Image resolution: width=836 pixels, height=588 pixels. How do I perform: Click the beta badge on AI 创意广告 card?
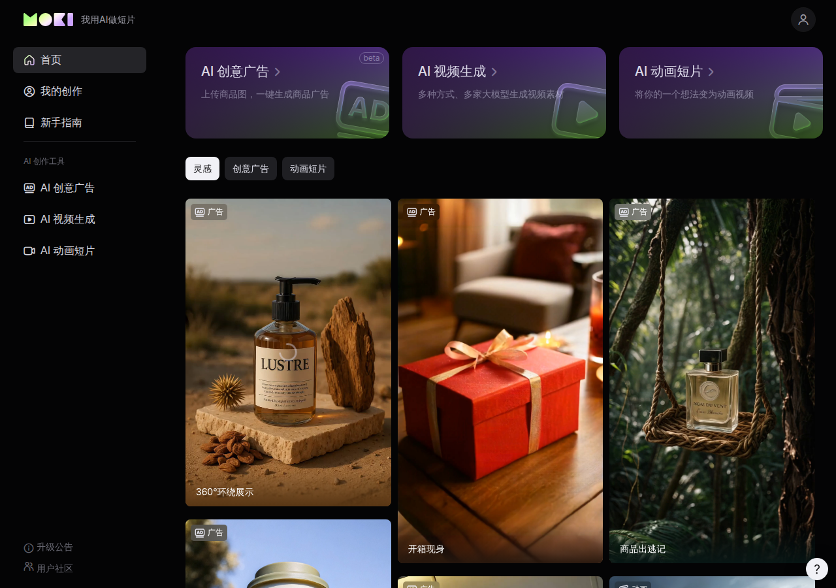point(372,58)
